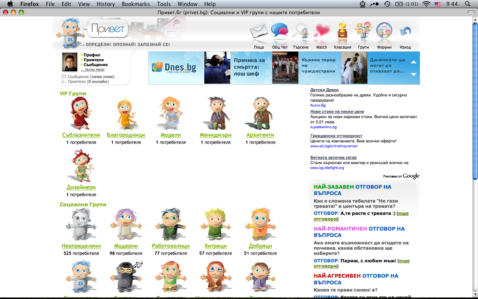The image size is (478, 299).
Task: Open news 'Причина за смъртта: лош шеф'
Action: (249, 67)
